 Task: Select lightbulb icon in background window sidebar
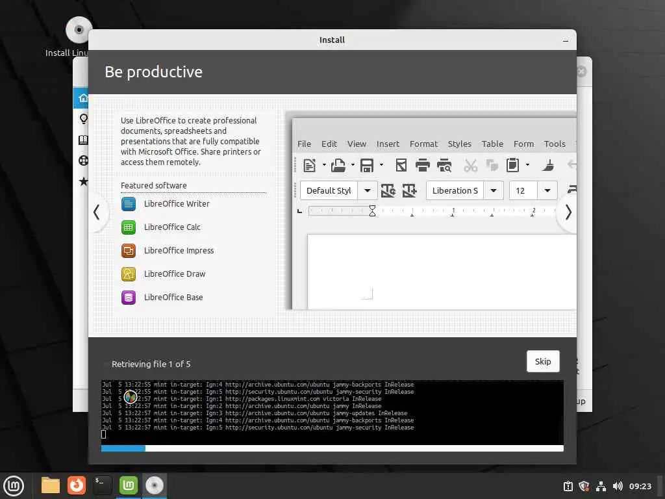(83, 119)
